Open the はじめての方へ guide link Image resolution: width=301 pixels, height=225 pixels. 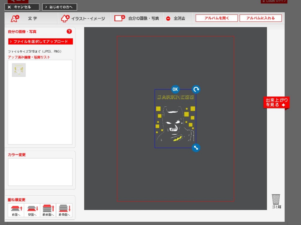click(59, 7)
